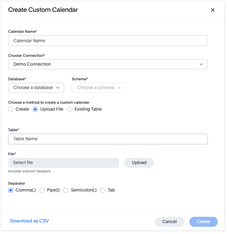Click the Select file field
The image size is (229, 234).
tap(64, 163)
